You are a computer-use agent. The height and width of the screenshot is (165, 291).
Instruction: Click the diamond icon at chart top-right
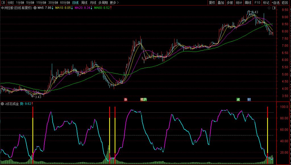[269, 8]
